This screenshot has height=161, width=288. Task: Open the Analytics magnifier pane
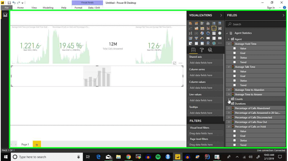(210, 50)
